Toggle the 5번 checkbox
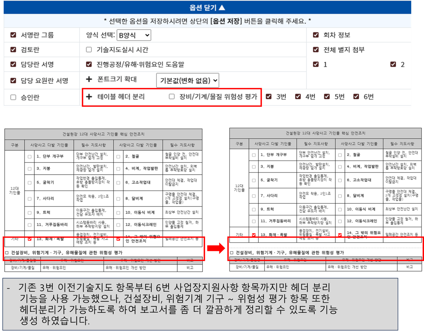 pos(327,96)
